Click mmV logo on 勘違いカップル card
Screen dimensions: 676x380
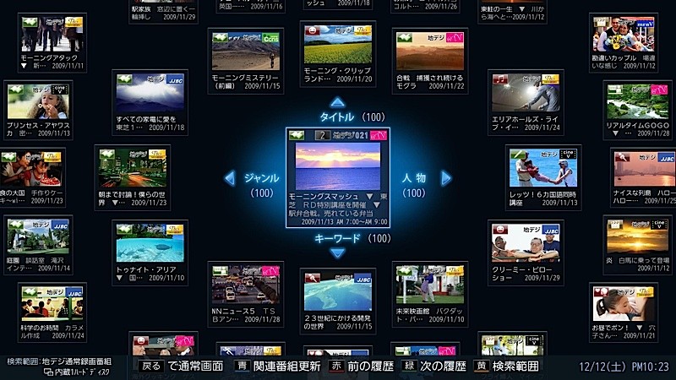coord(646,24)
